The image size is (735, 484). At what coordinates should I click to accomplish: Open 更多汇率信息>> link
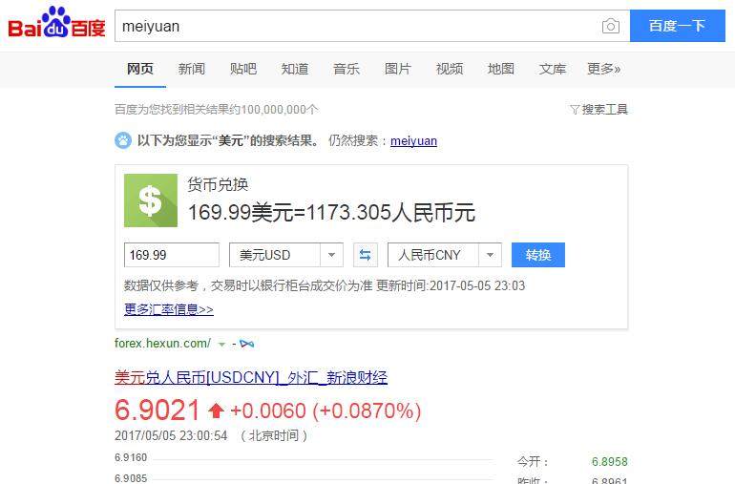pyautogui.click(x=169, y=309)
